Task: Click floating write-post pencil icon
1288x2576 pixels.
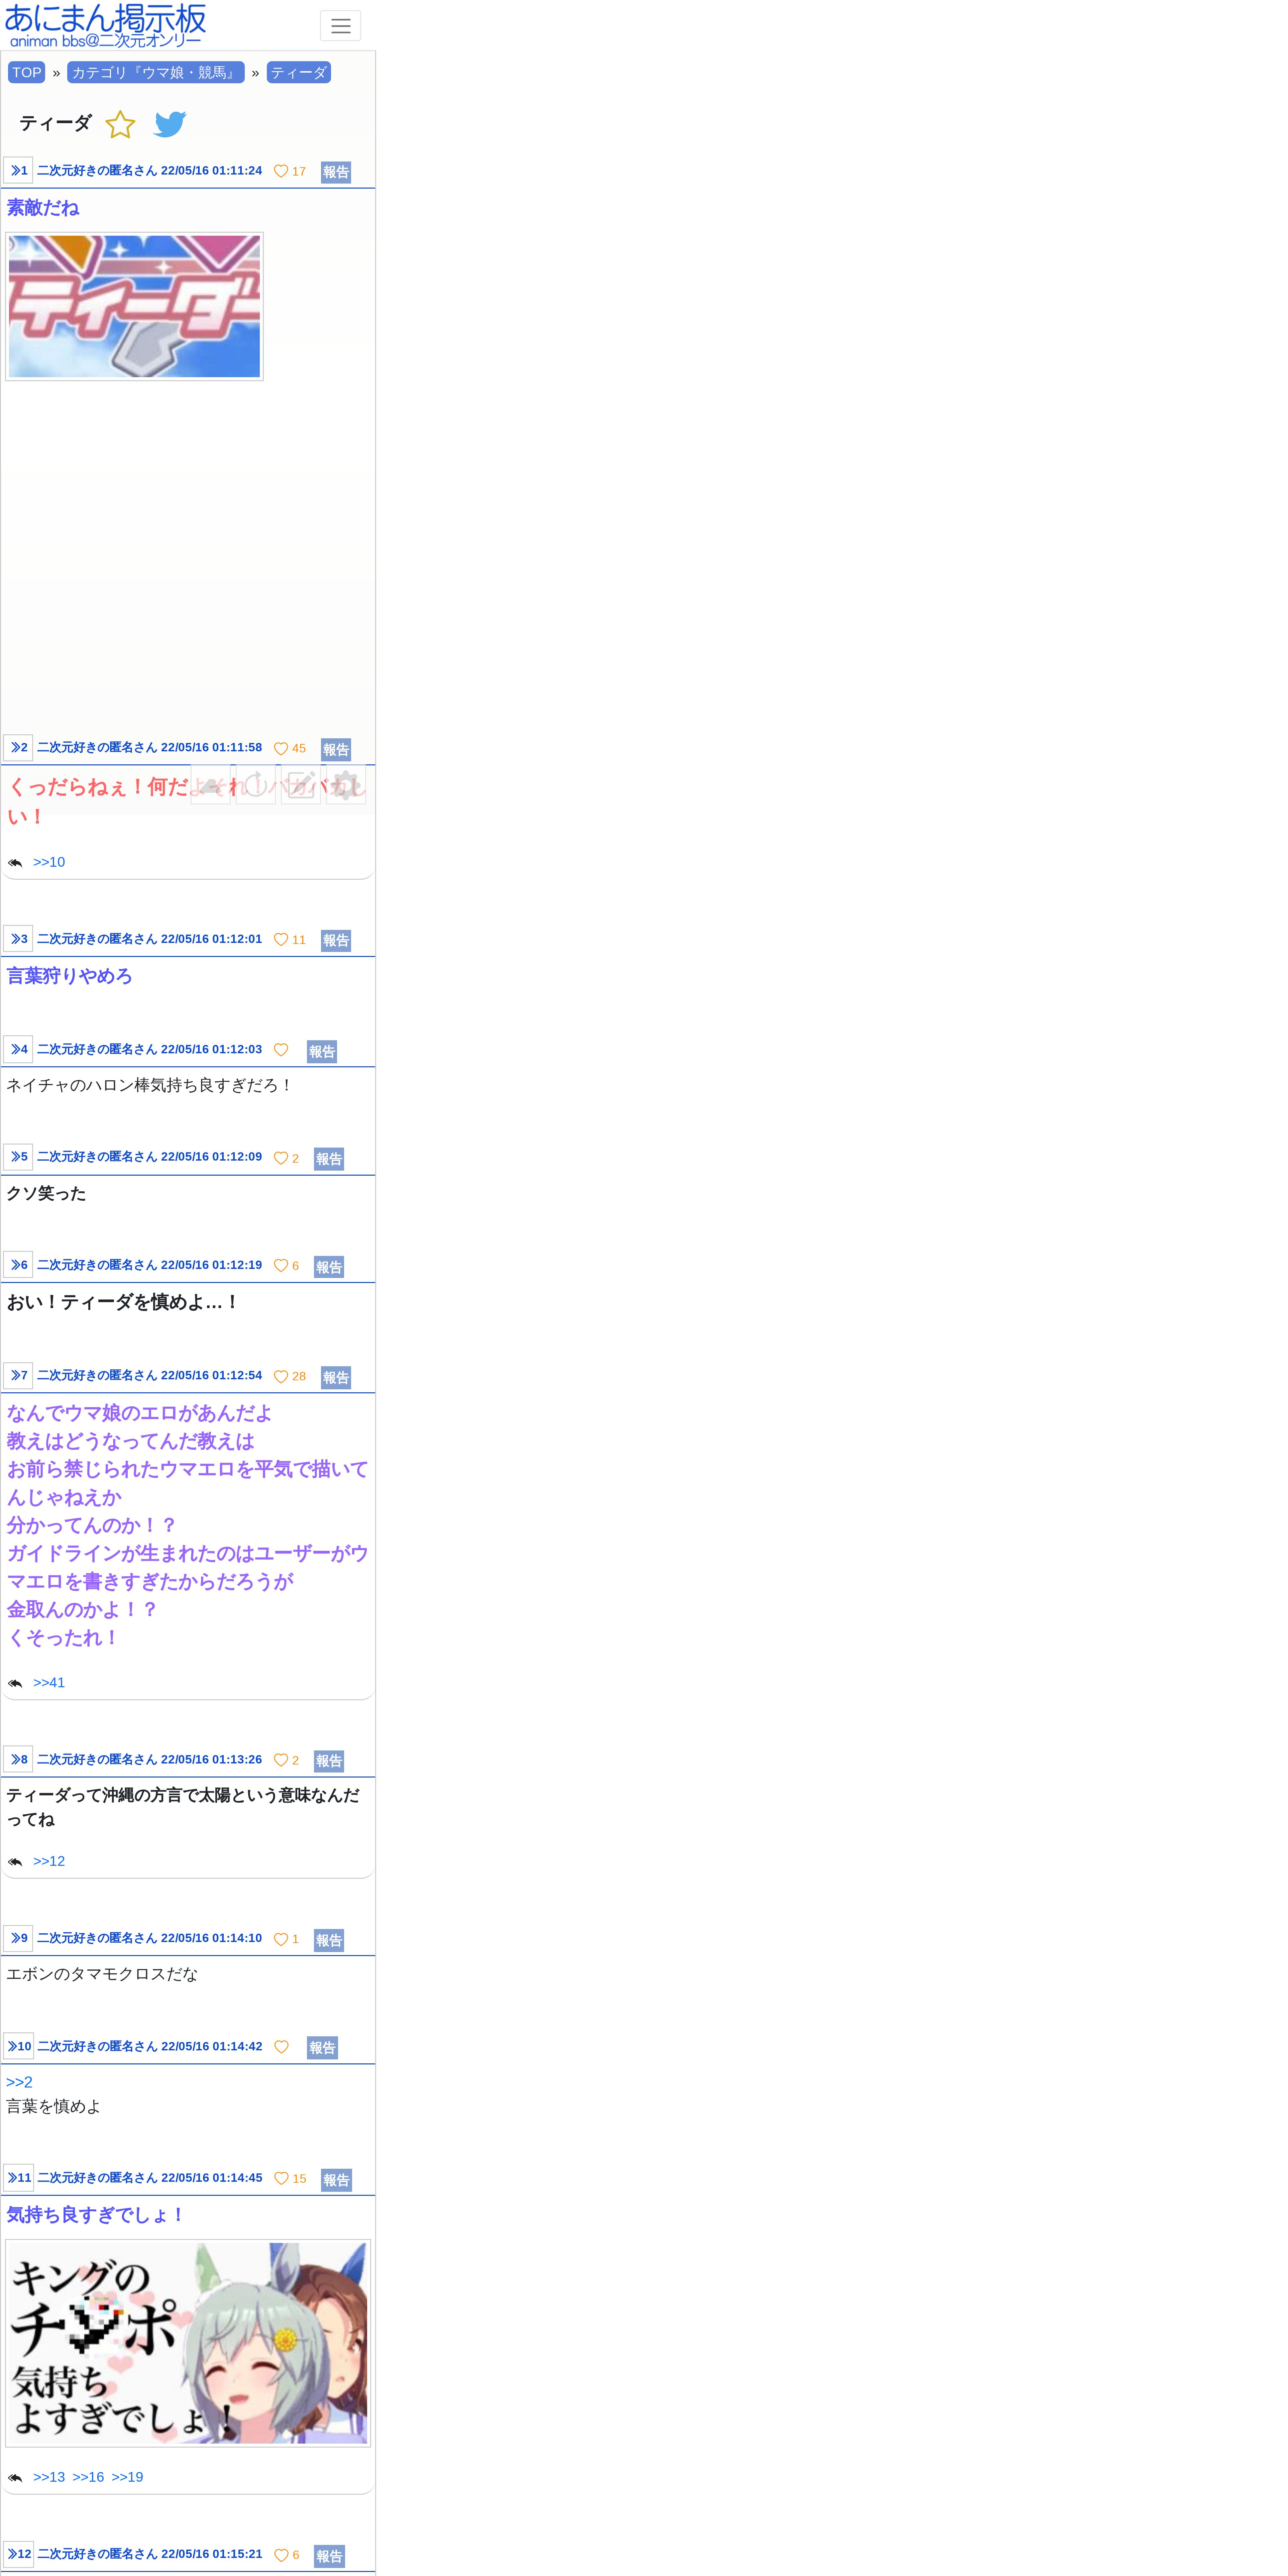Action: (x=301, y=785)
